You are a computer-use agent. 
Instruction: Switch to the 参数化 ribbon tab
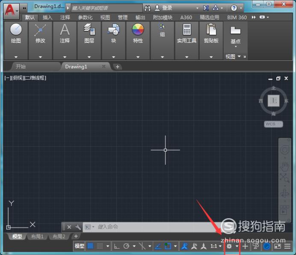click(85, 18)
